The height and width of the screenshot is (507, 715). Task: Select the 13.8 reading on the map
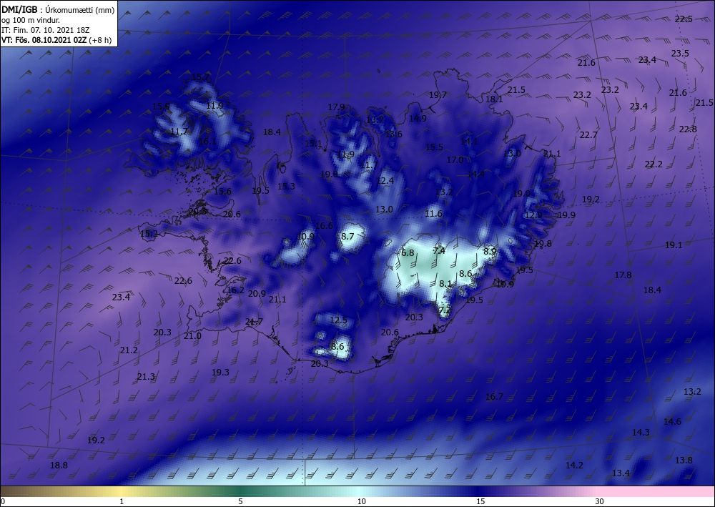point(684,460)
